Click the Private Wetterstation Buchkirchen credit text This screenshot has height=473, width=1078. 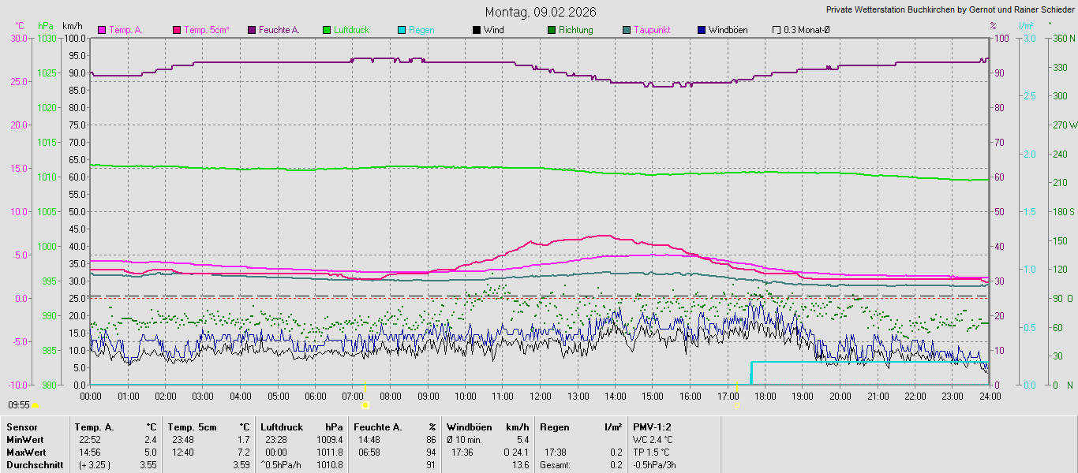point(949,9)
